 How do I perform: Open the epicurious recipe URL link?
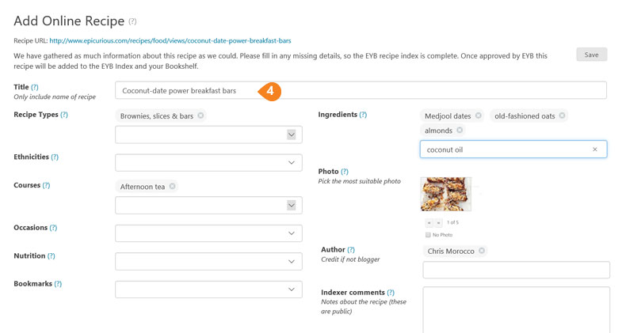coord(170,40)
